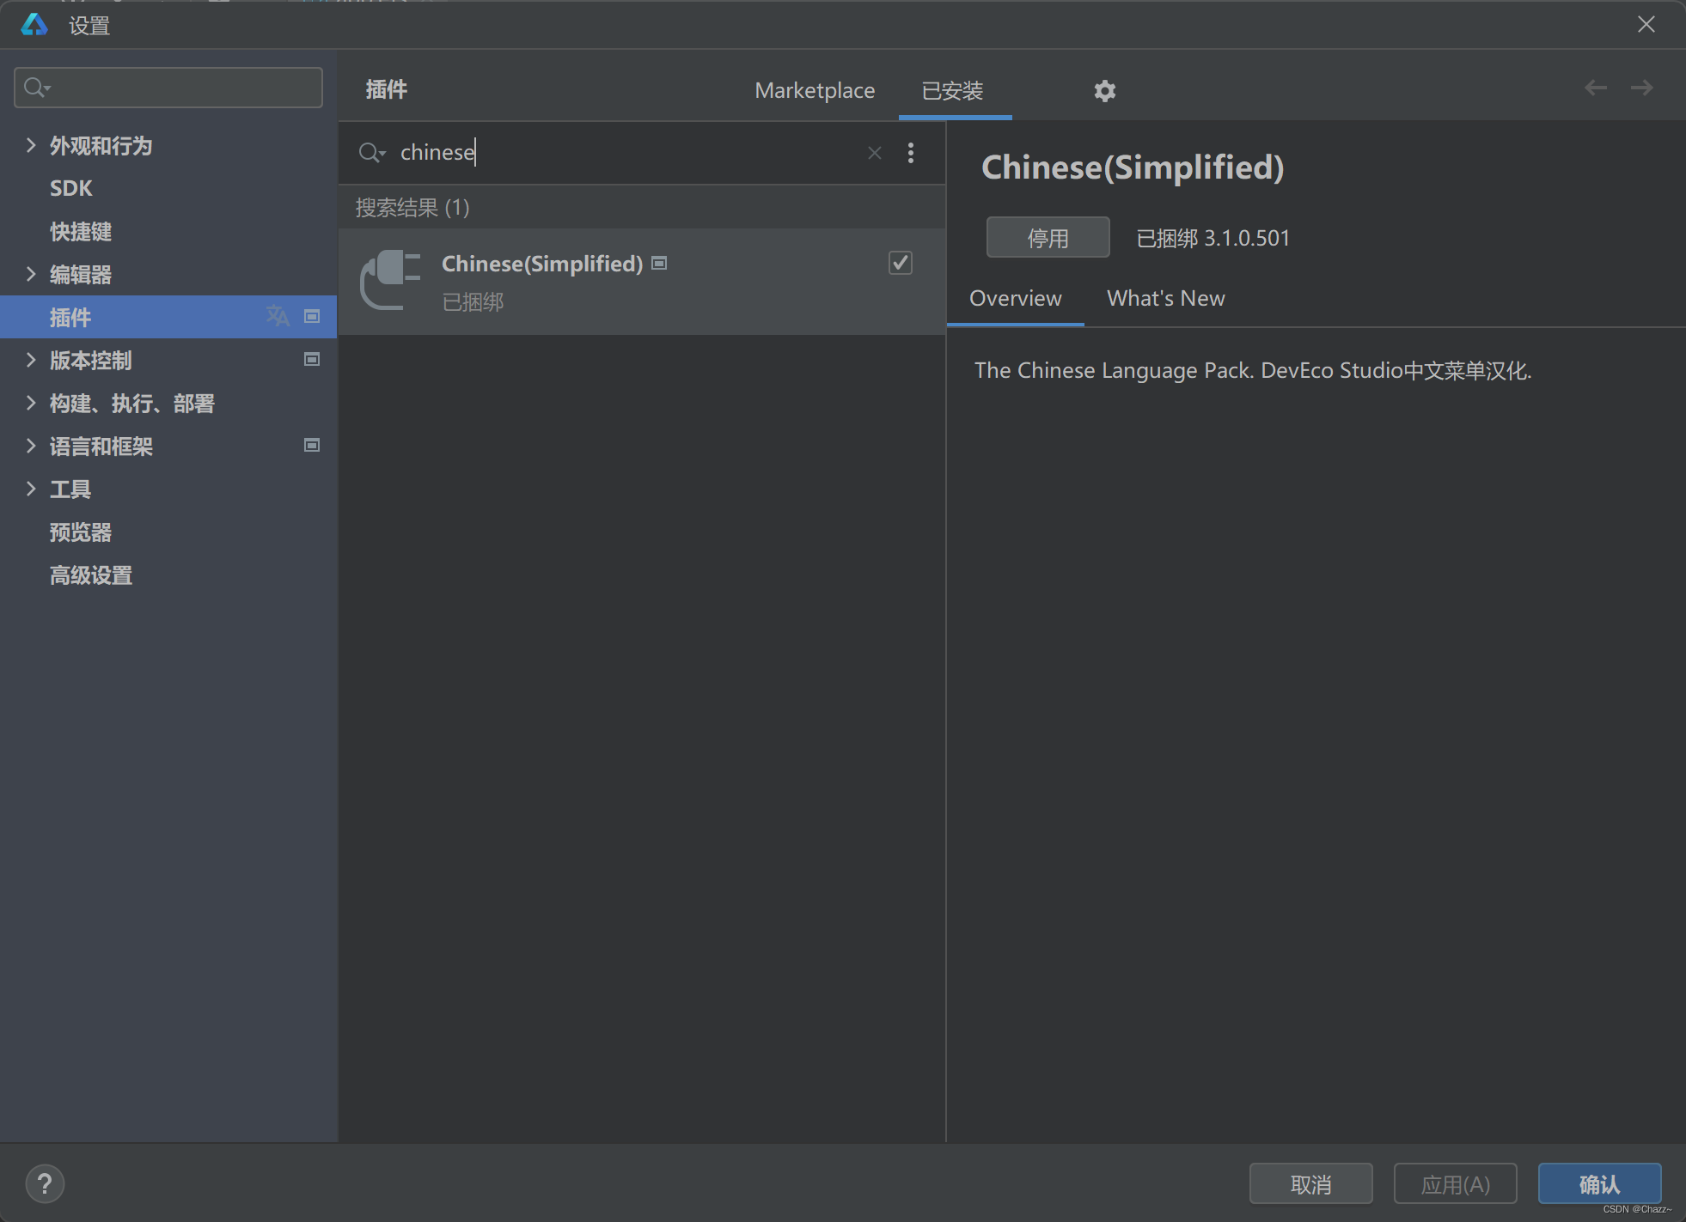Uncheck the Chinese(Simplified) plugin checkbox
This screenshot has height=1222, width=1686.
click(x=900, y=263)
